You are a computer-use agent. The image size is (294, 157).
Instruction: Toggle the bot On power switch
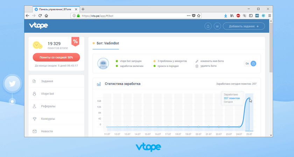250,63
